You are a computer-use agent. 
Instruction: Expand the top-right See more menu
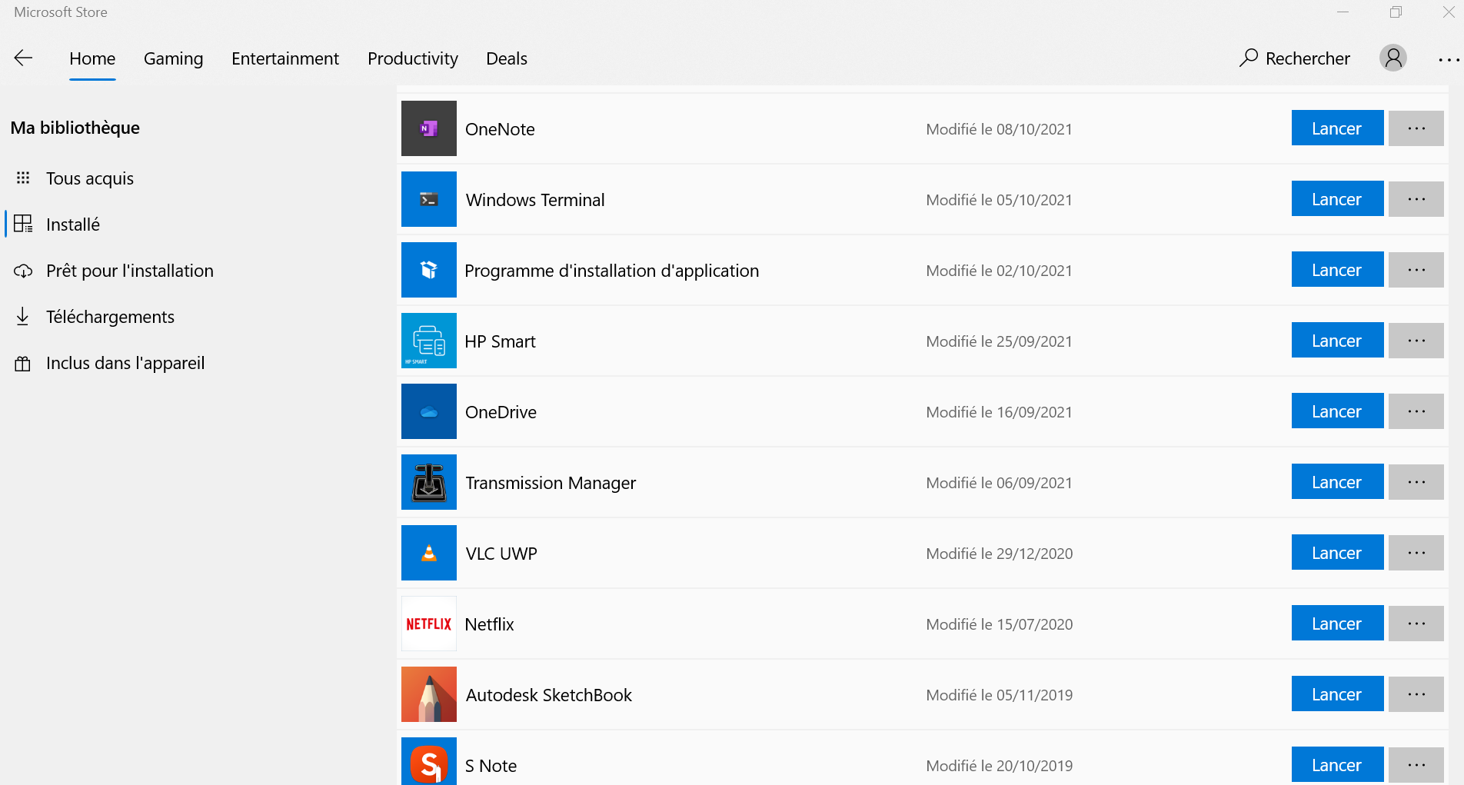pos(1448,59)
